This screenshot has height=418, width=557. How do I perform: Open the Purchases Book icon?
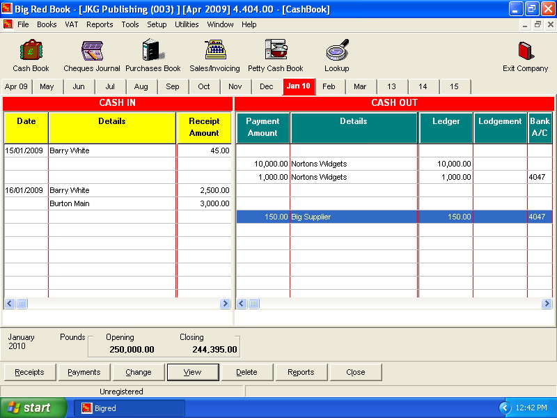(153, 49)
